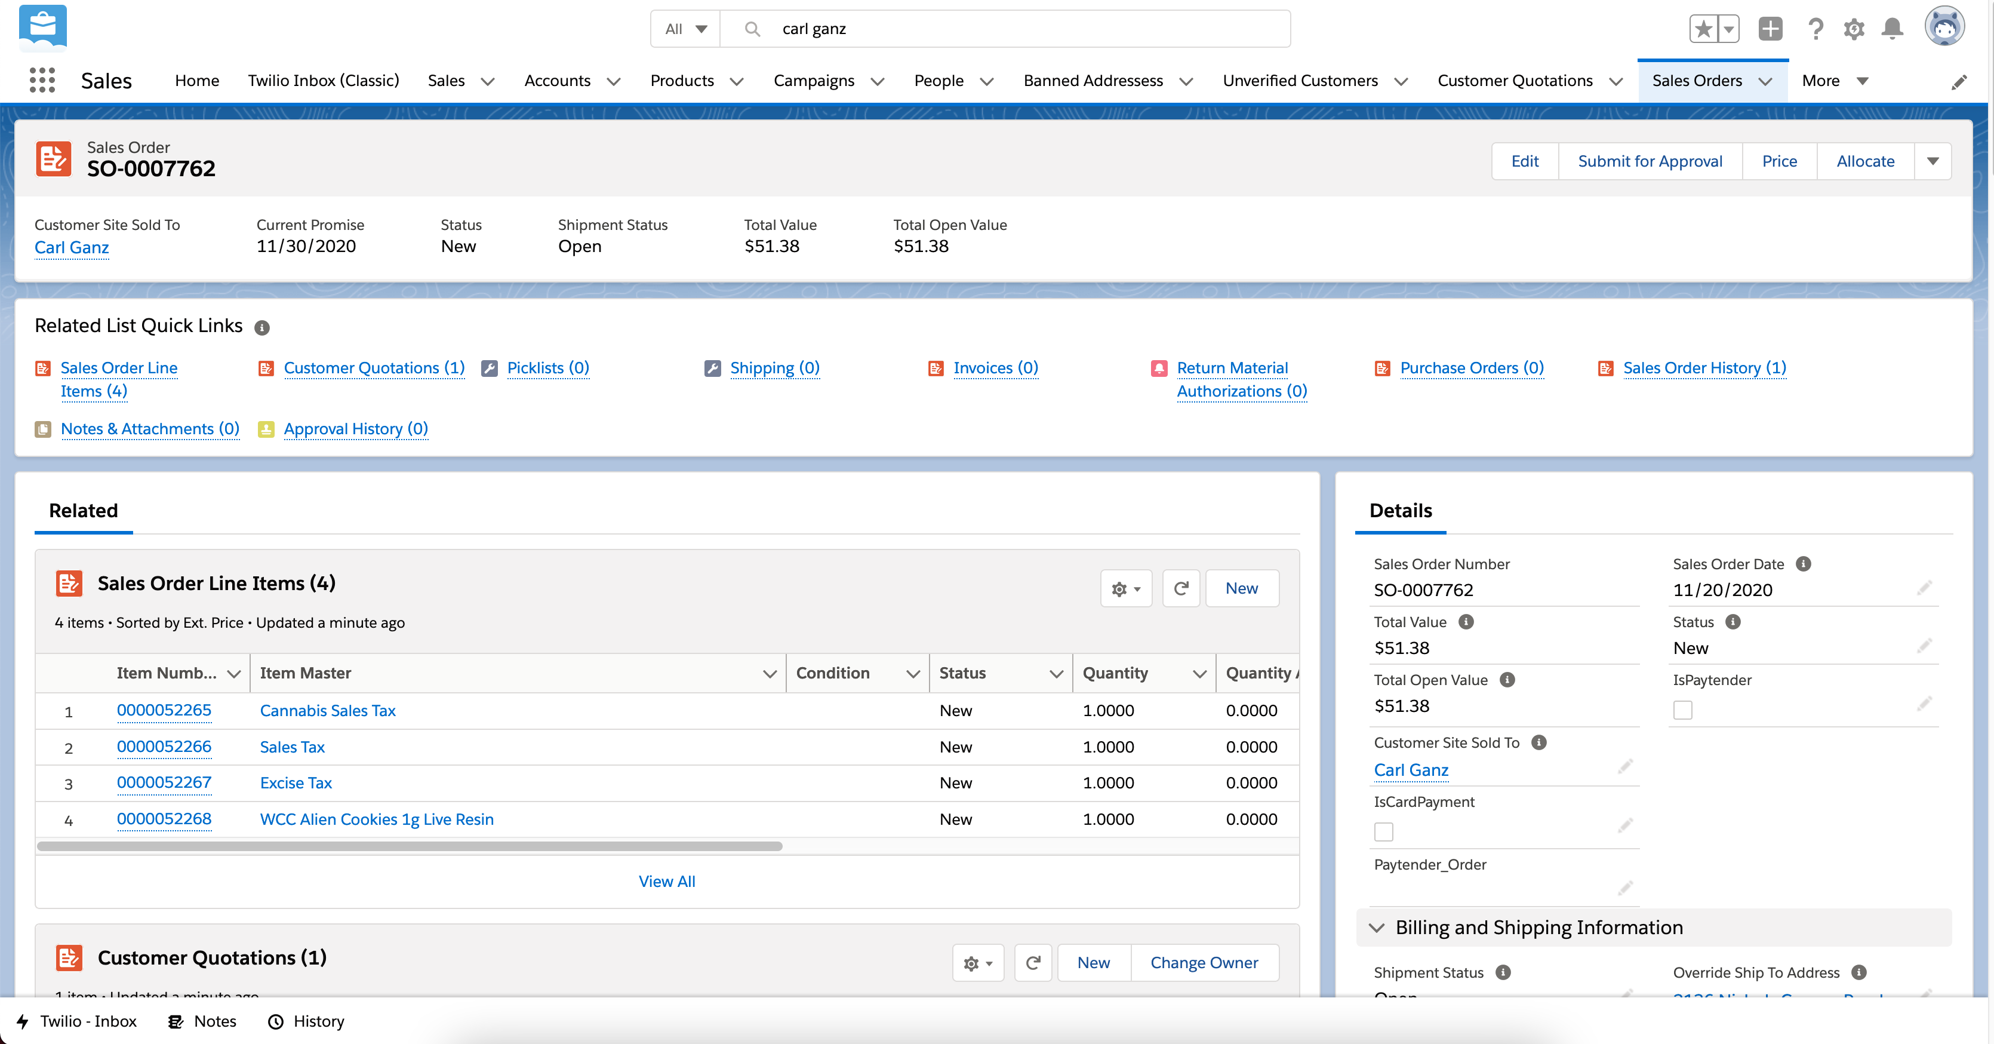Open Twilio - Inbox utility bar item
This screenshot has height=1044, width=1994.
pyautogui.click(x=76, y=1021)
